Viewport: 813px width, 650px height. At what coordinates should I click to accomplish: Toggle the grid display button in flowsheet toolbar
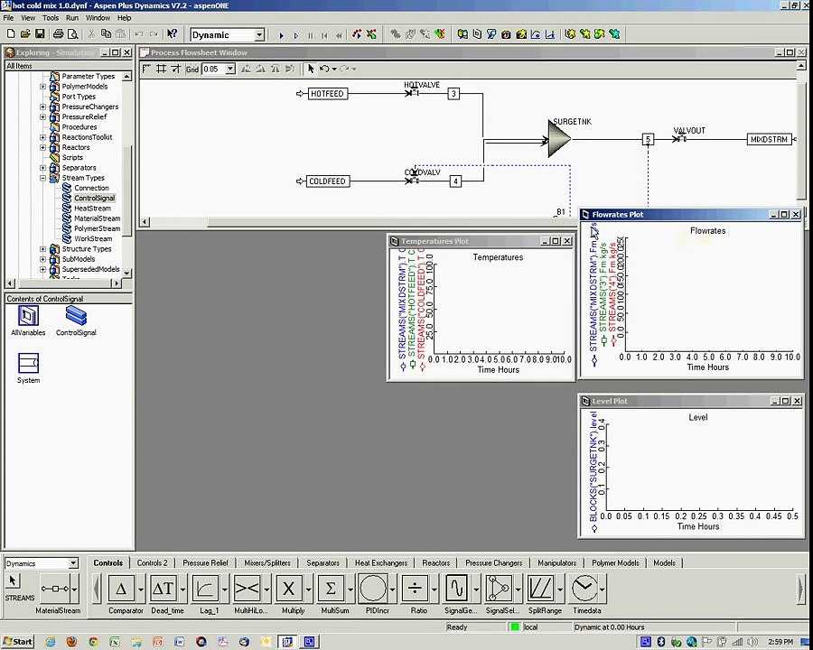[x=162, y=69]
